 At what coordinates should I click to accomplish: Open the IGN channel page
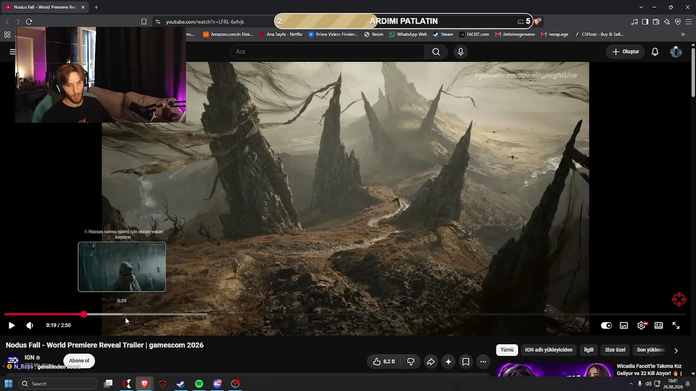29,357
